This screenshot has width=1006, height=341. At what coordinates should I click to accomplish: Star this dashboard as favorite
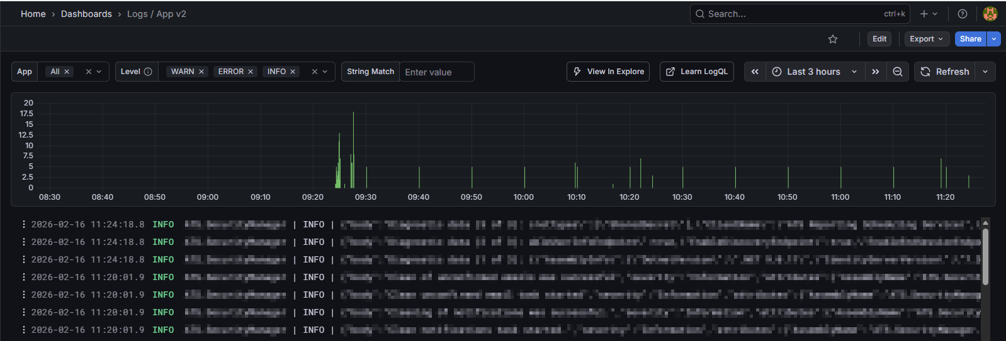(833, 39)
